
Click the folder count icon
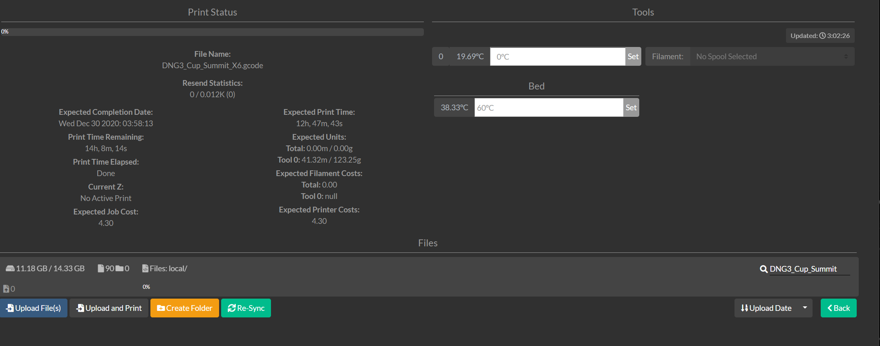[119, 268]
